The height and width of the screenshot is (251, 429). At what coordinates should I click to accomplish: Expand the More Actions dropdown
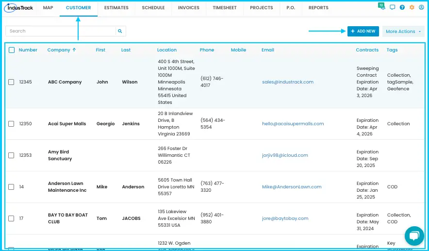(403, 31)
